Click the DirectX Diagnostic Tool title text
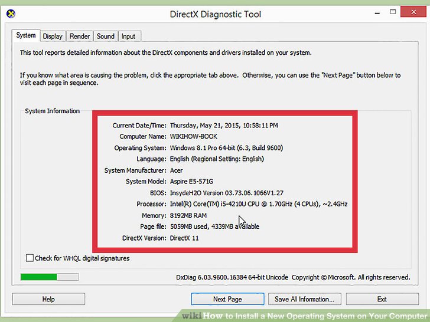The width and height of the screenshot is (430, 322). coord(215,14)
